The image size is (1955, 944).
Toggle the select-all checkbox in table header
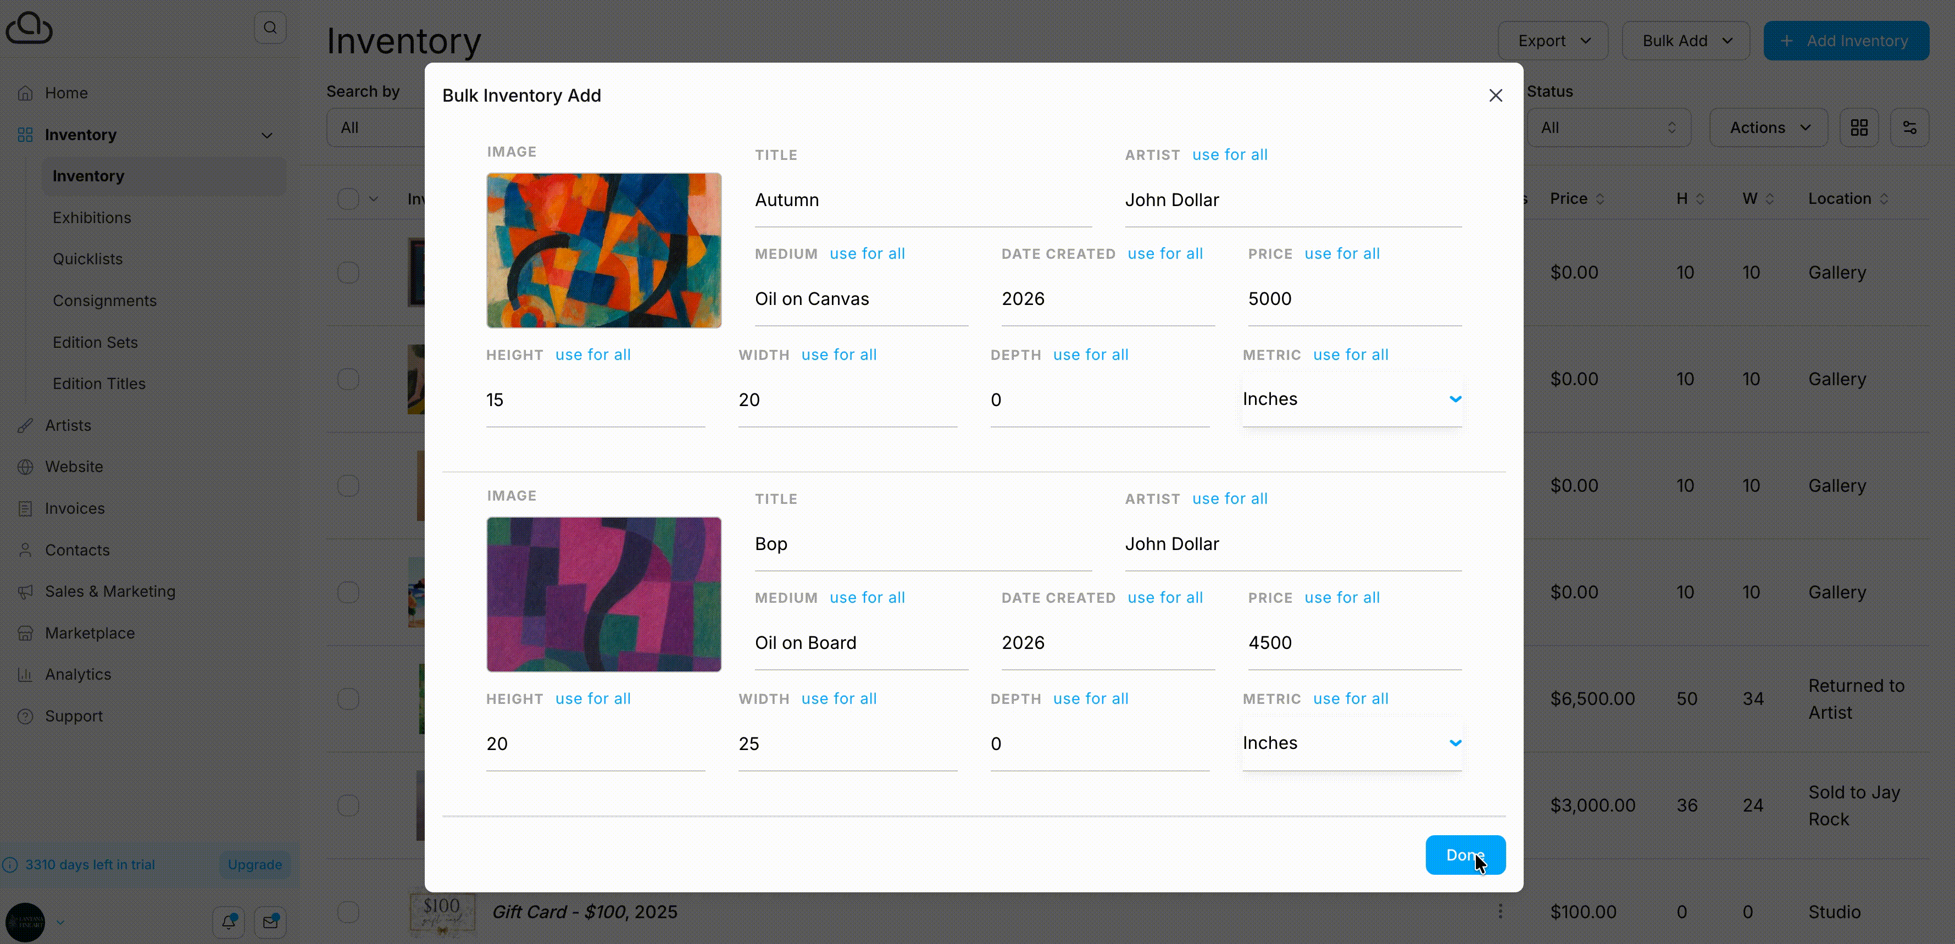(x=348, y=199)
